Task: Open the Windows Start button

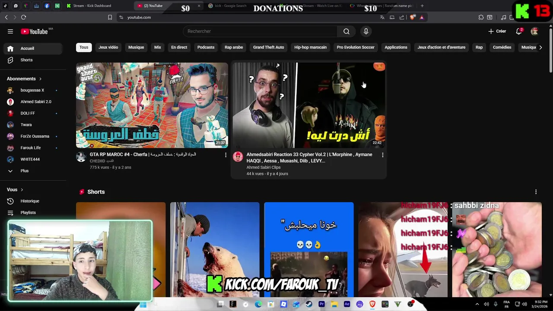Action: (143, 305)
